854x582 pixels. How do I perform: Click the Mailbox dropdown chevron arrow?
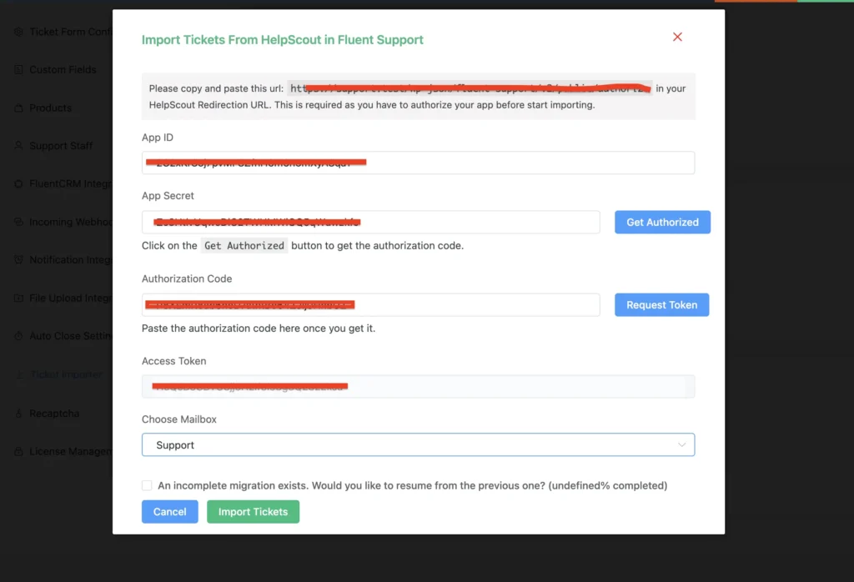(x=682, y=444)
